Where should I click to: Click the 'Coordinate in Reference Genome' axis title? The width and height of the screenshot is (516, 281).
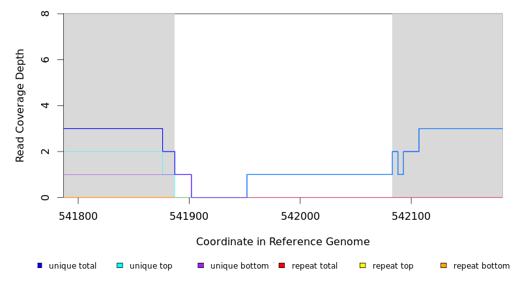[283, 242]
